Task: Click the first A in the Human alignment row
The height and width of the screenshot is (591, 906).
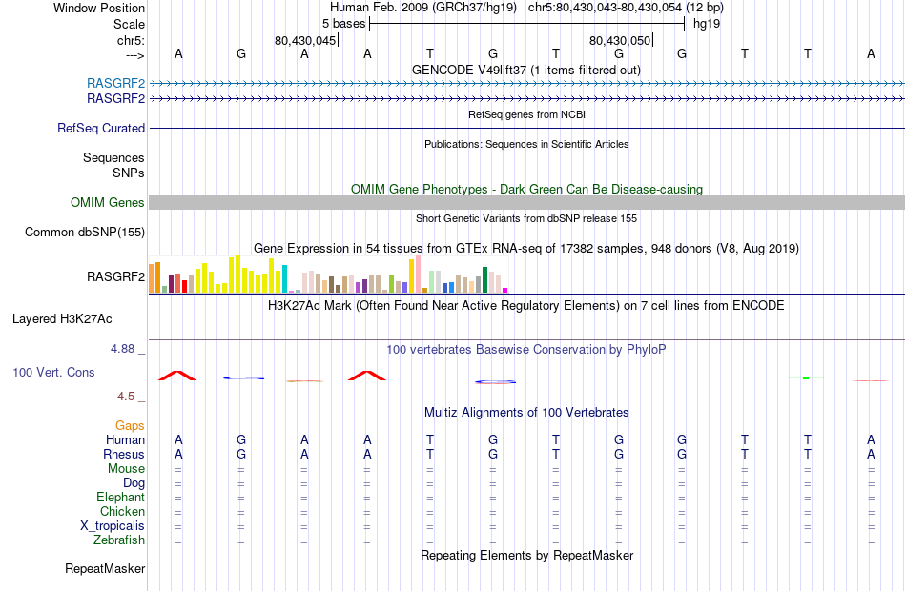Action: tap(178, 440)
